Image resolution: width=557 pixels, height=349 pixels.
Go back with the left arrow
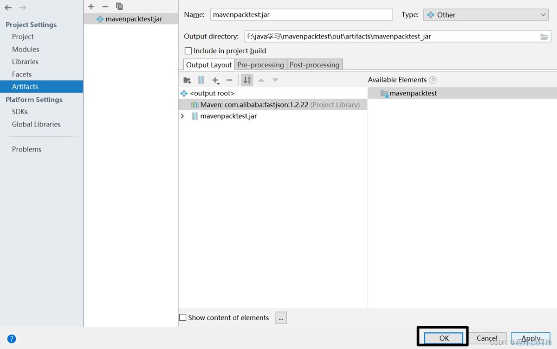pyautogui.click(x=8, y=7)
